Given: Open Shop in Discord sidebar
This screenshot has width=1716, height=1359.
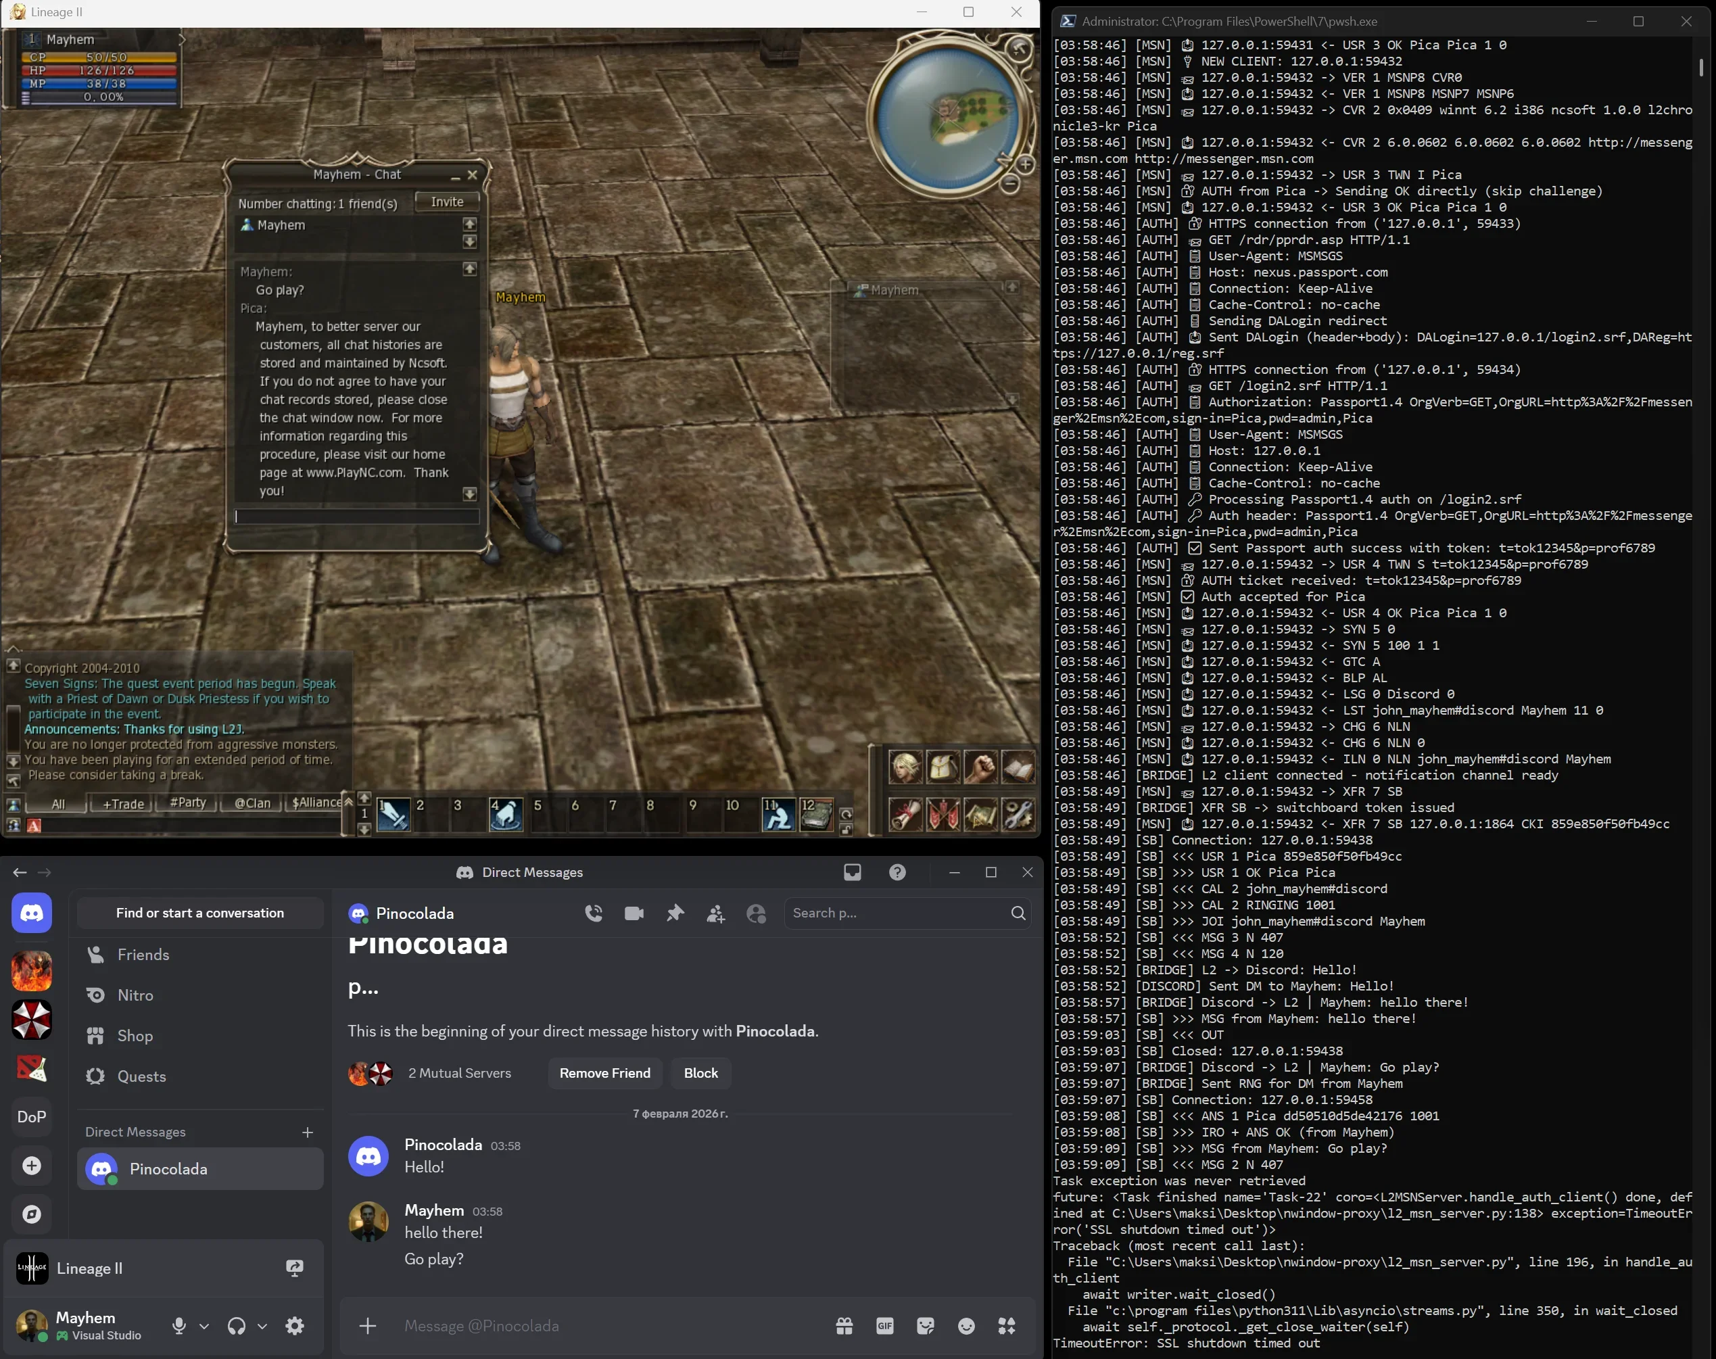Looking at the screenshot, I should pyautogui.click(x=201, y=1036).
